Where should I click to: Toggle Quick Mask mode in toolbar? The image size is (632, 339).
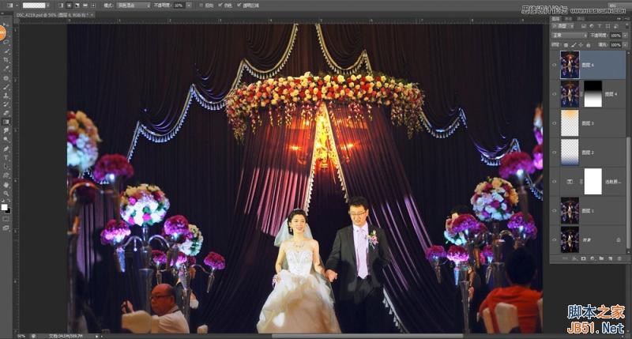coord(6,219)
